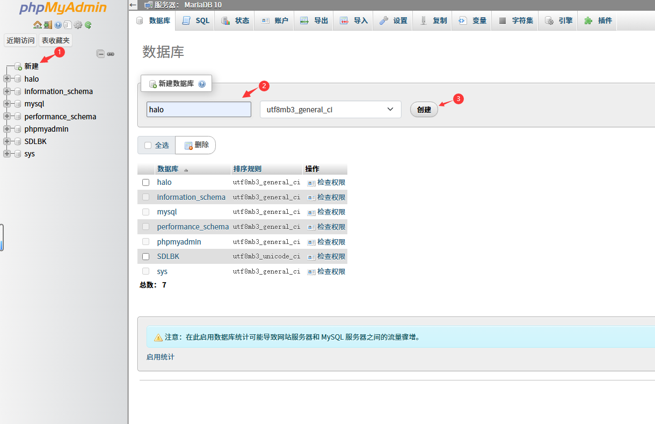The image size is (655, 424).
Task: Open panel settings via gear icon
Action: [x=78, y=25]
